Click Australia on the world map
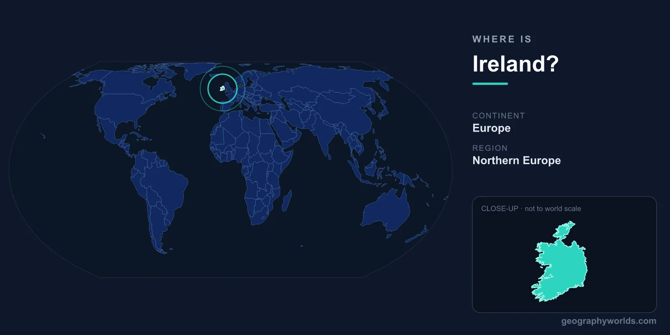 pos(386,211)
